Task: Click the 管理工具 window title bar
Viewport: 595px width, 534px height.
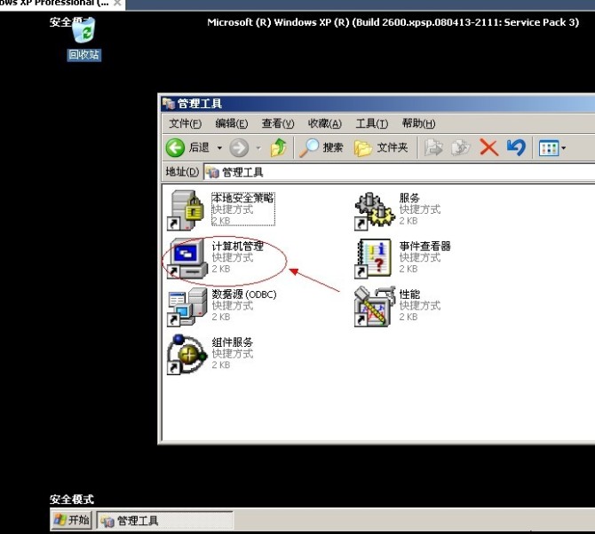Action: [x=377, y=103]
